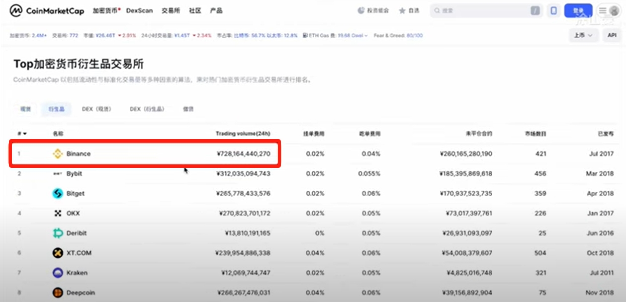Open the 加密货币 navigation dropdown
The height and width of the screenshot is (302, 626).
click(x=104, y=10)
